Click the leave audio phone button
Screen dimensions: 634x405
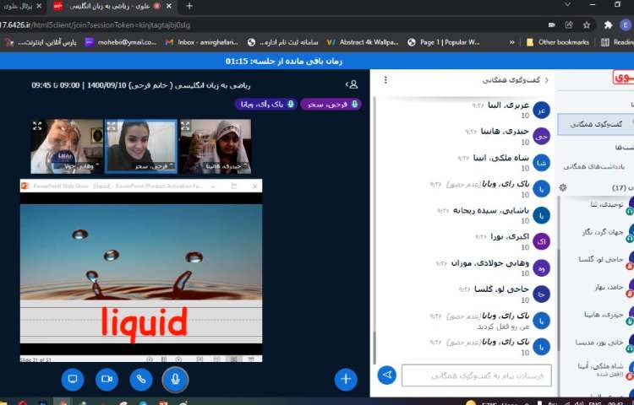click(140, 379)
